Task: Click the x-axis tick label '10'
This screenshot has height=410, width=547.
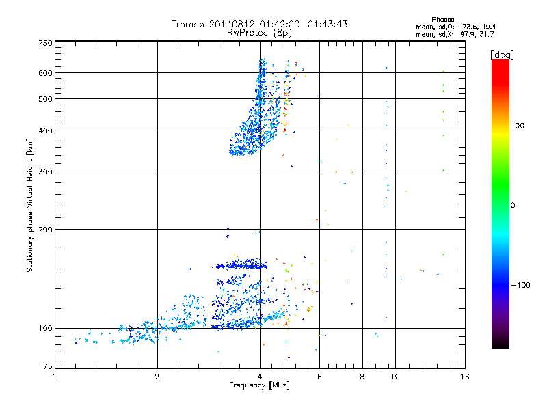Action: [x=395, y=377]
